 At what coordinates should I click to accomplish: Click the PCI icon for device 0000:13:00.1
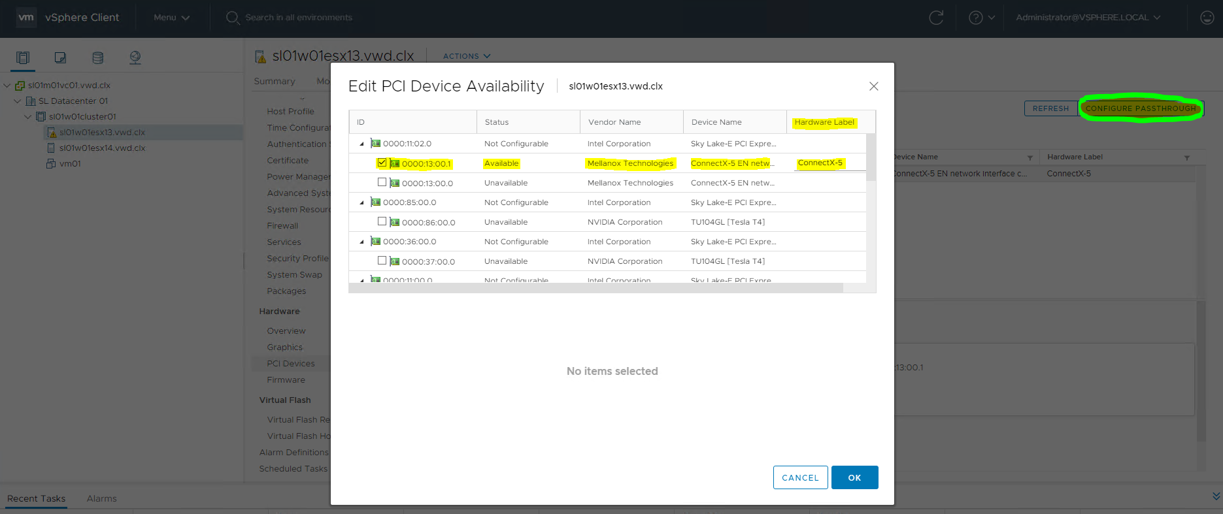coord(395,163)
